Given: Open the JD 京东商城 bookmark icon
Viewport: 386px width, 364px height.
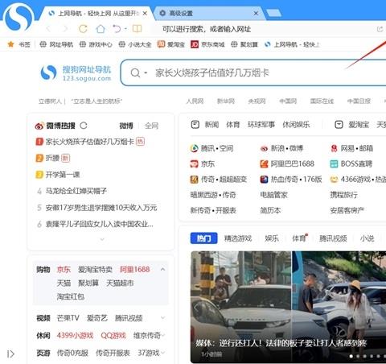Looking at the screenshot, I should coord(195,44).
